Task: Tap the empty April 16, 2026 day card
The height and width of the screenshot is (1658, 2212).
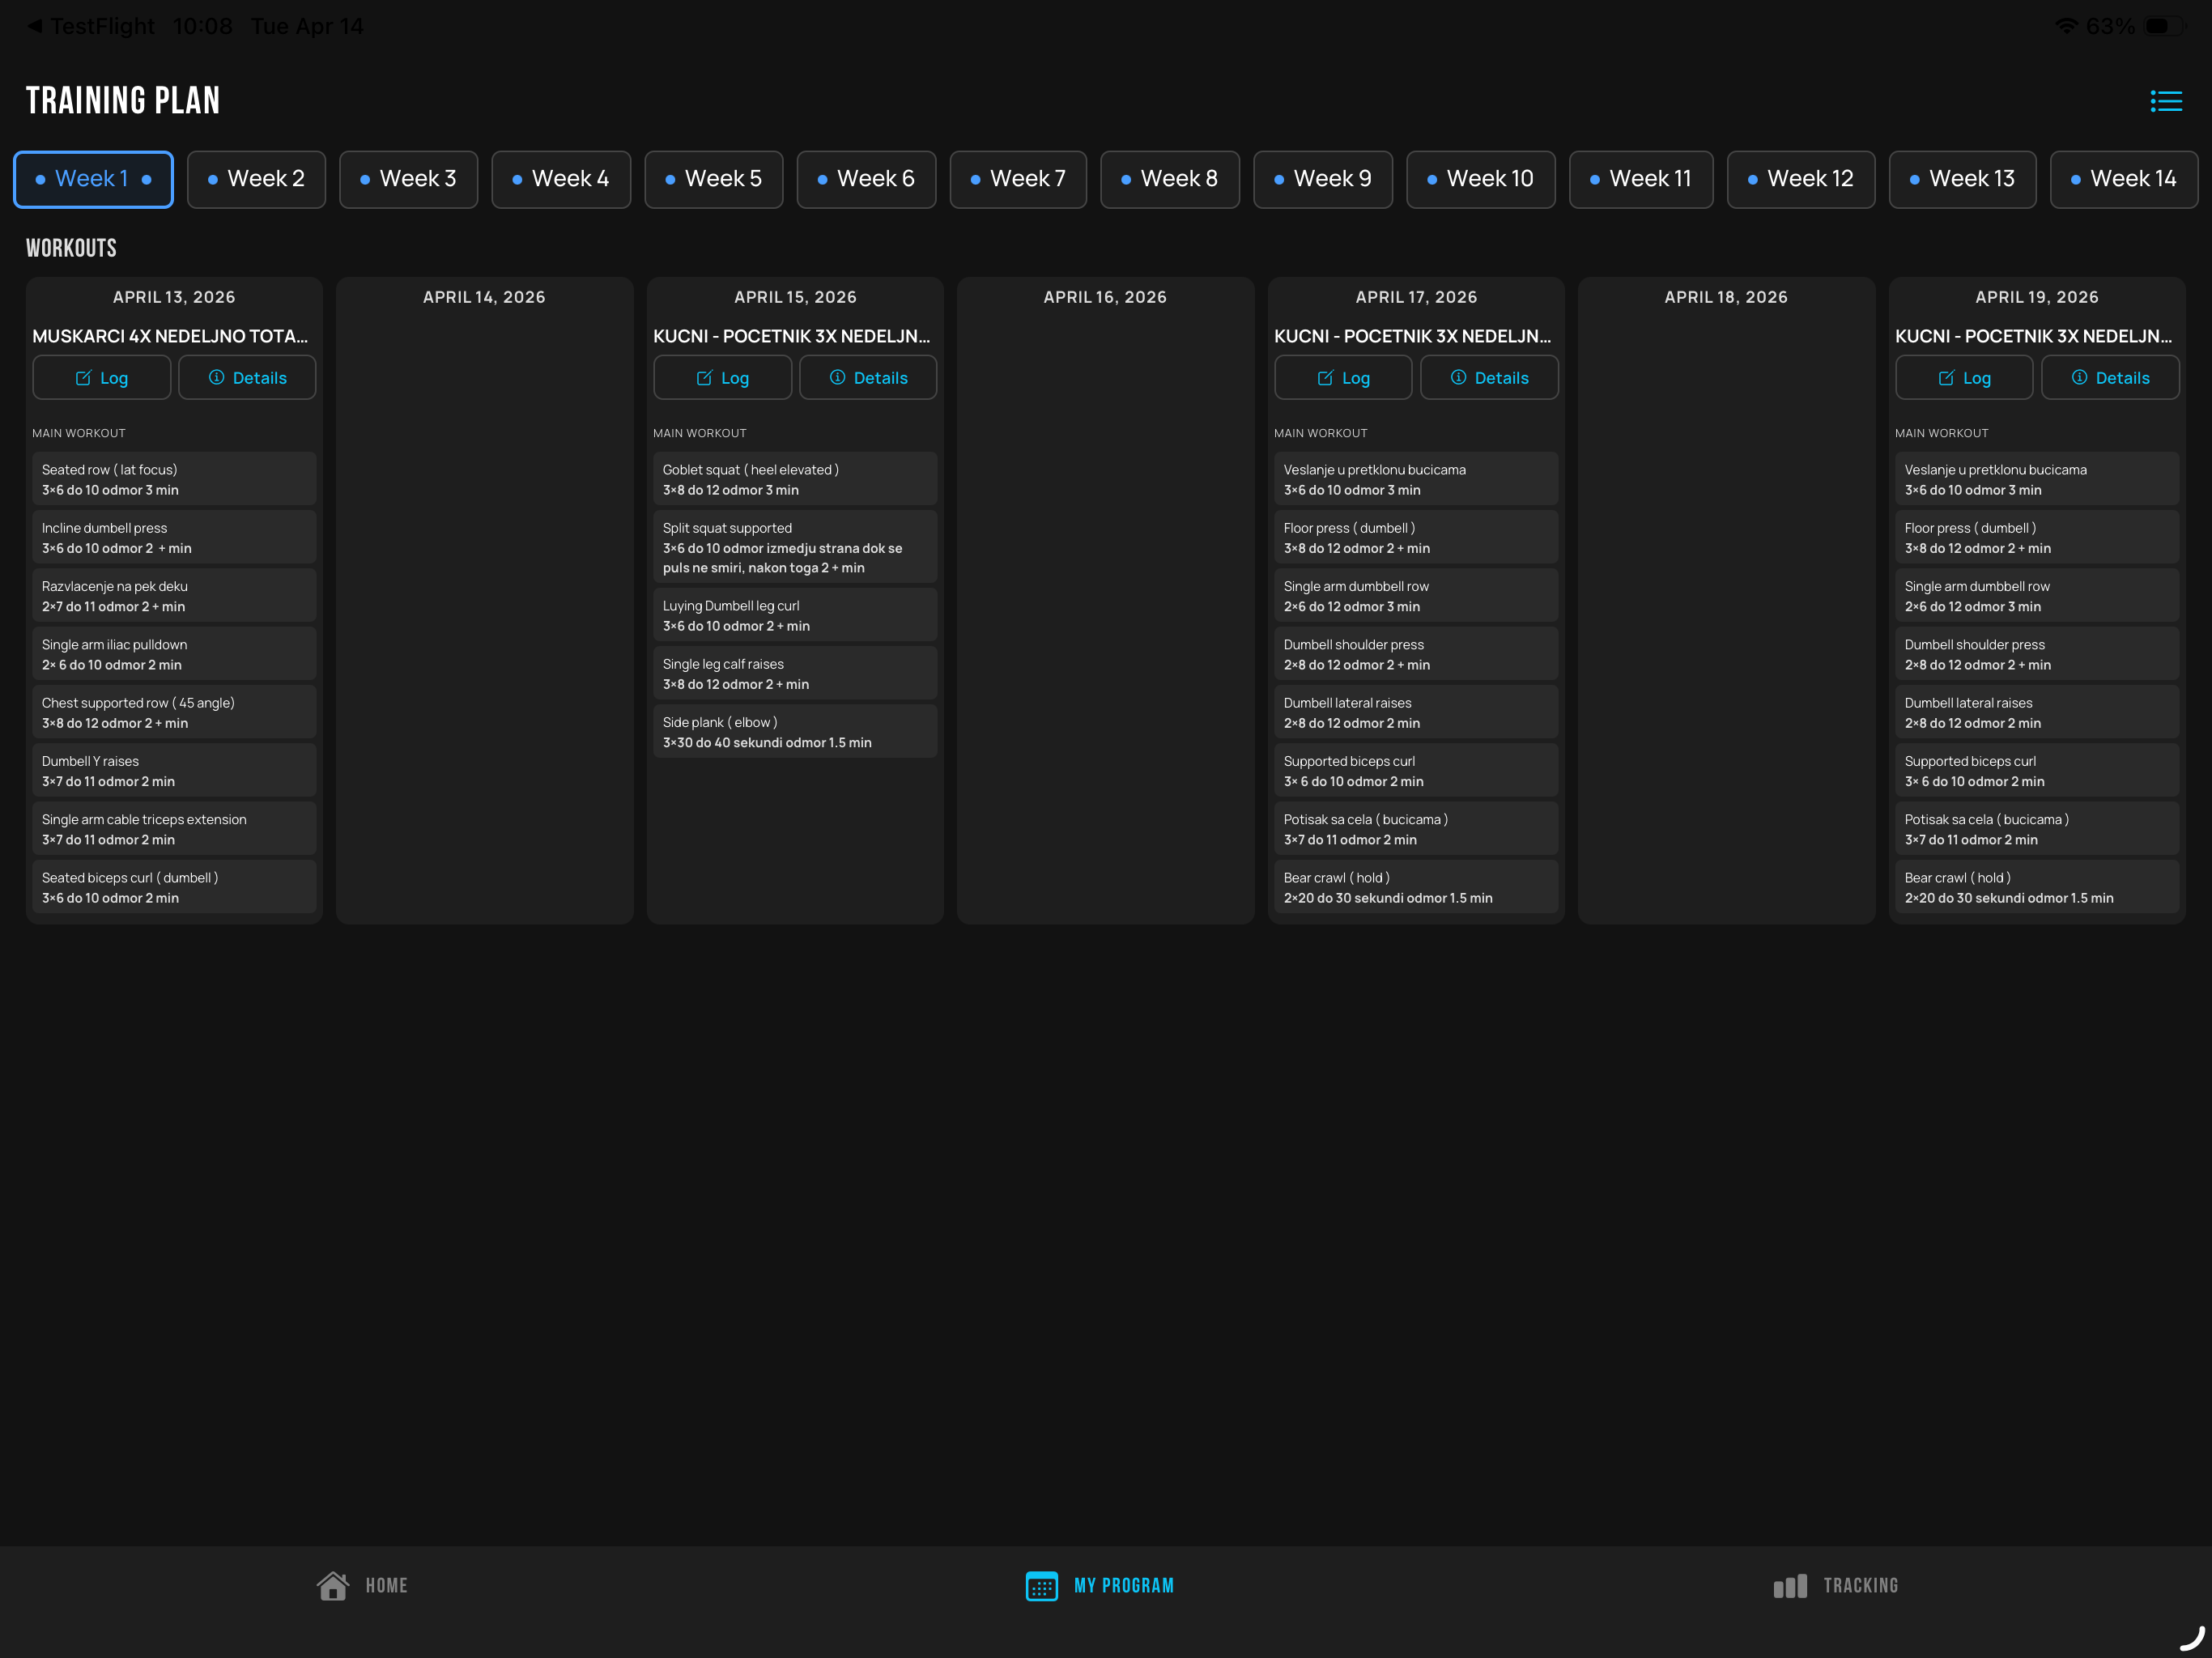Action: point(1105,600)
